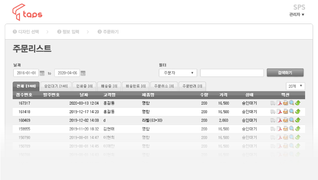Open the 20개 rows-per-page dropdown

pos(295,86)
